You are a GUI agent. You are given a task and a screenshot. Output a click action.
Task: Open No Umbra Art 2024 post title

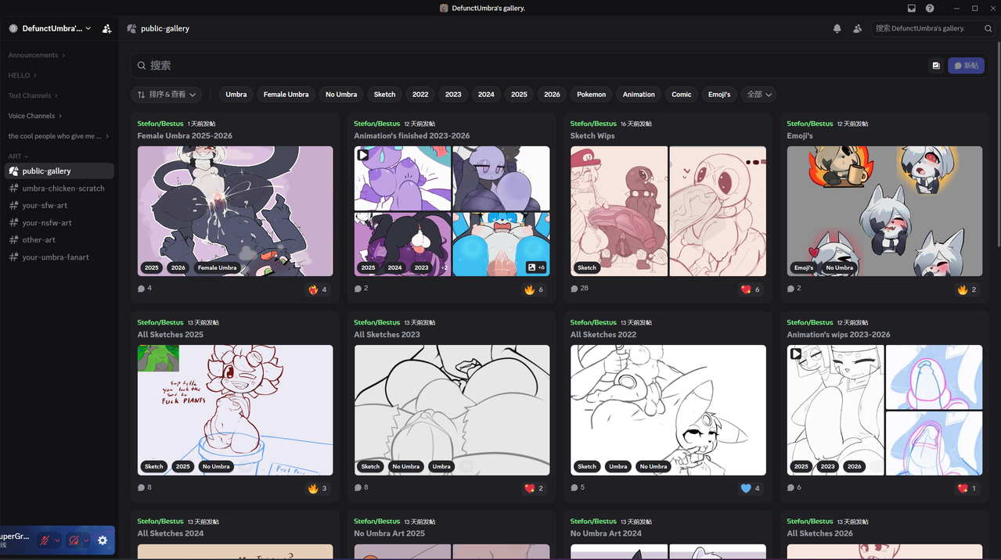click(606, 533)
